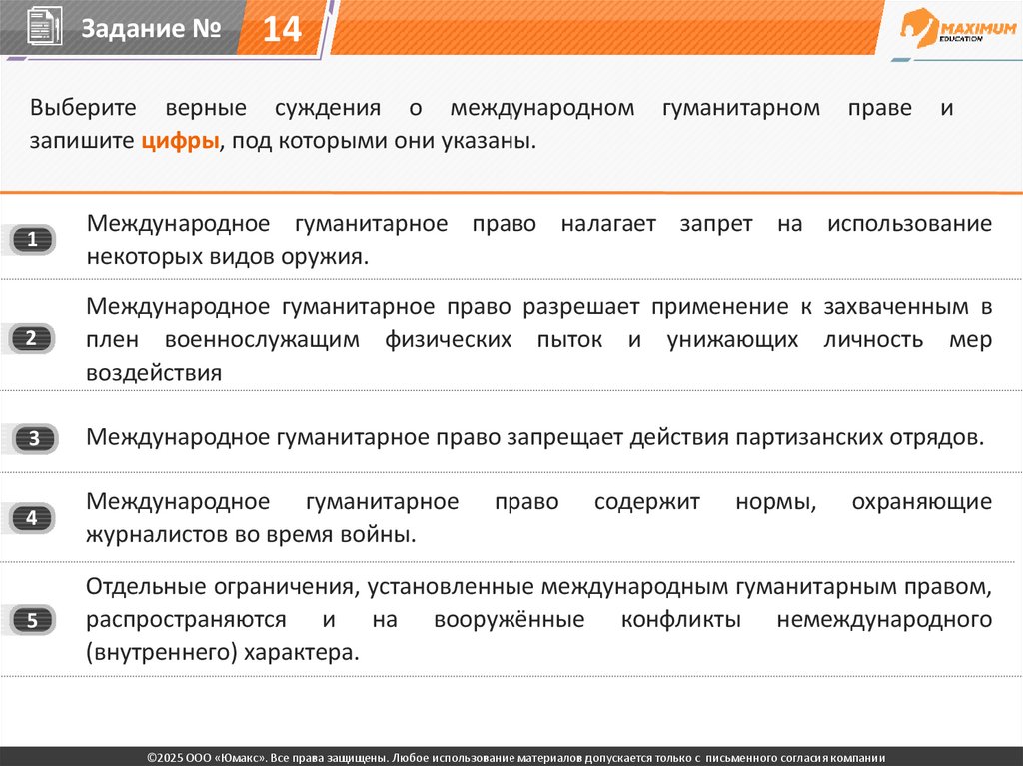Click the orange word цифры
Screen dimensions: 1023x766
pyautogui.click(x=180, y=140)
